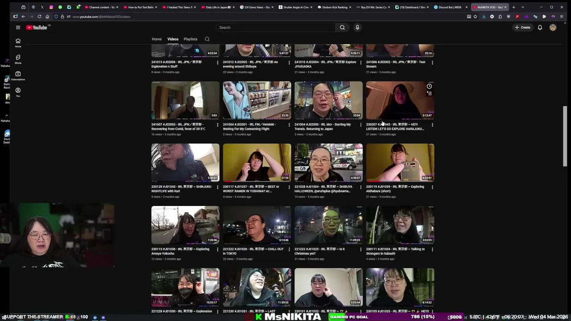Click the search magnifier button

(342, 28)
